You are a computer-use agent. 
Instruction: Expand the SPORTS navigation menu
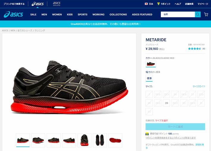[x=83, y=15]
